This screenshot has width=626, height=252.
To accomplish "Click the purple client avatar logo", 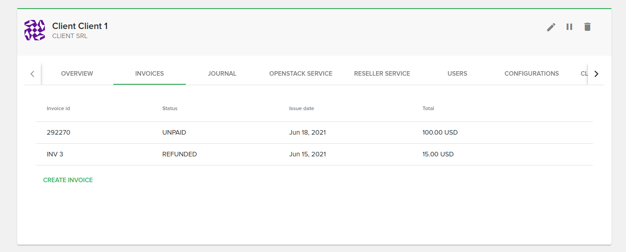I will coord(34,30).
